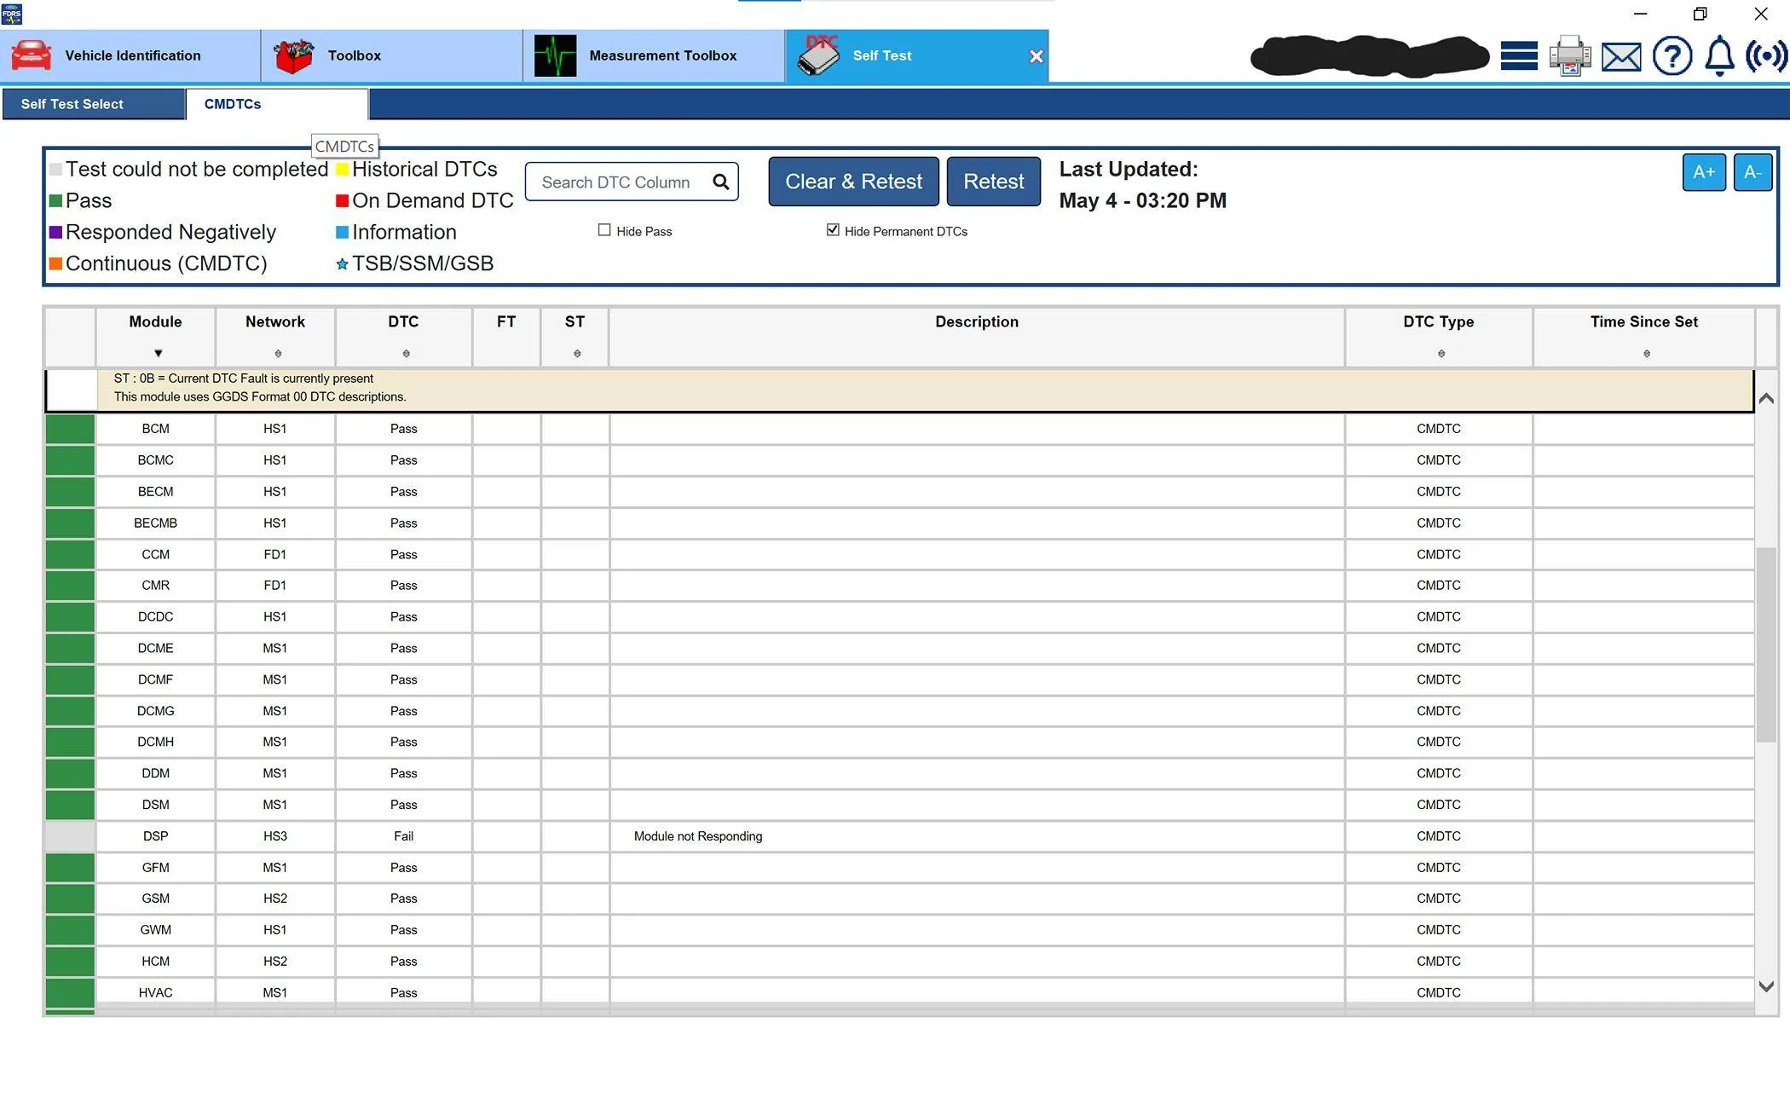1790x1098 pixels.
Task: Sort by DTC Type column
Action: point(1441,354)
